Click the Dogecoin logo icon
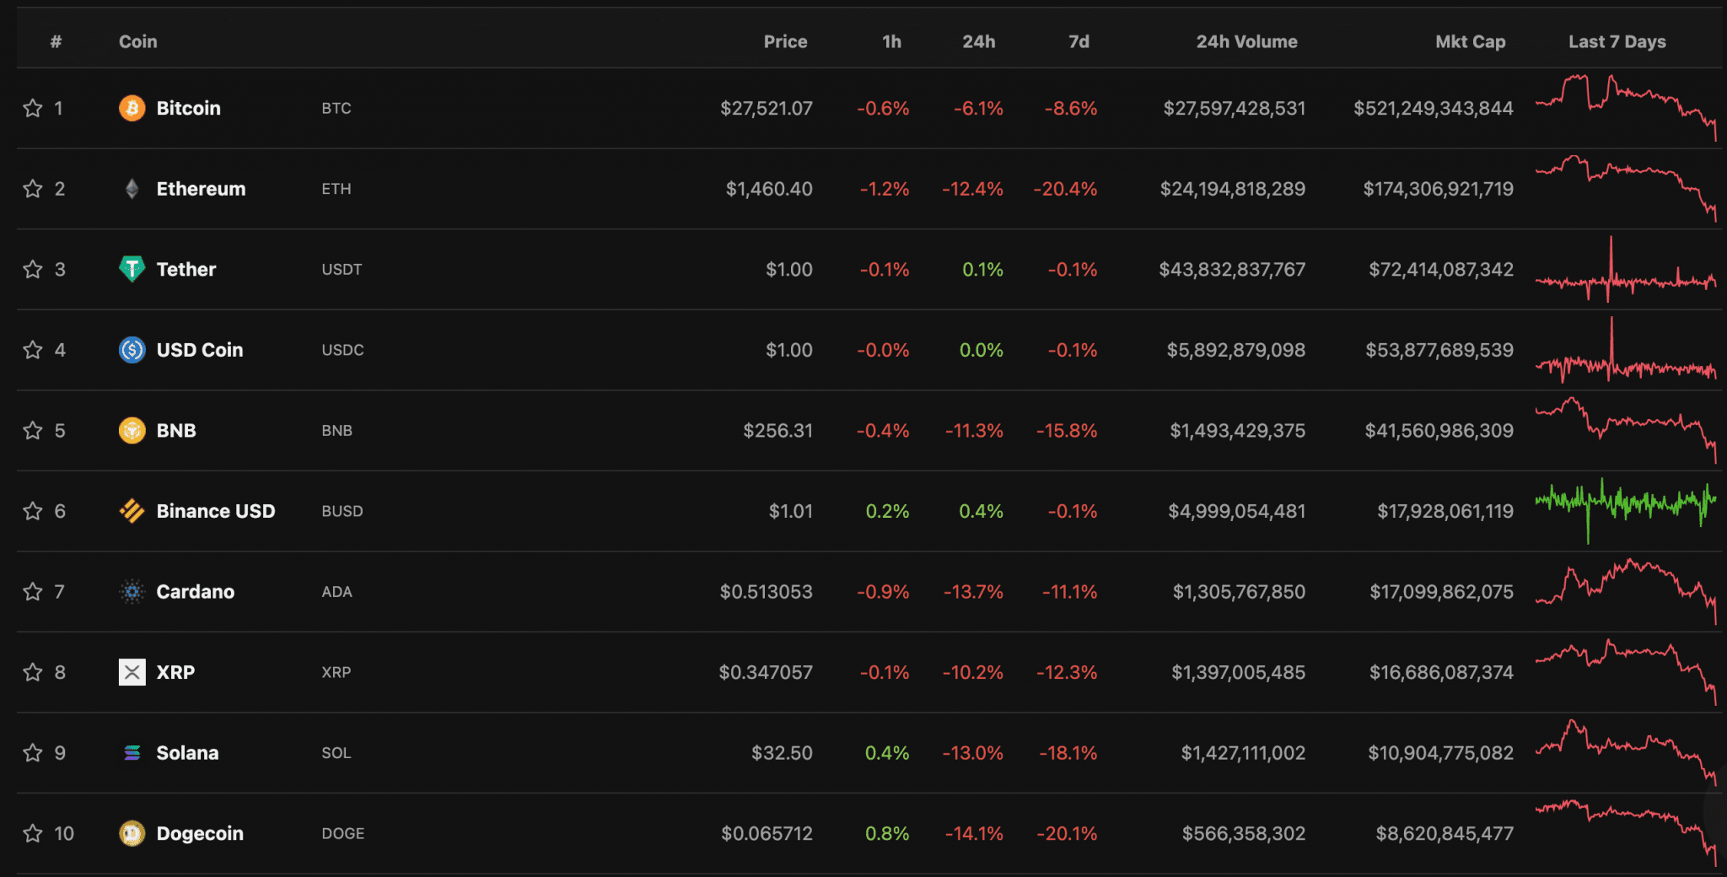This screenshot has height=877, width=1727. coord(132,833)
